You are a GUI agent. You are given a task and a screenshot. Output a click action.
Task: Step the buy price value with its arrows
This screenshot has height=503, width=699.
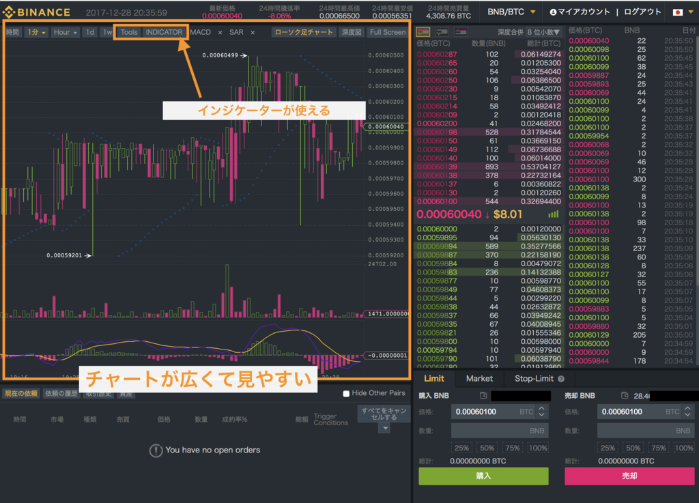pyautogui.click(x=541, y=412)
